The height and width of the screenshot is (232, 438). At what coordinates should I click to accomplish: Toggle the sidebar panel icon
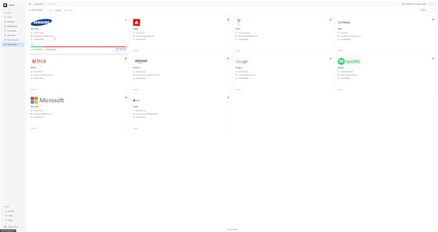(x=30, y=4)
